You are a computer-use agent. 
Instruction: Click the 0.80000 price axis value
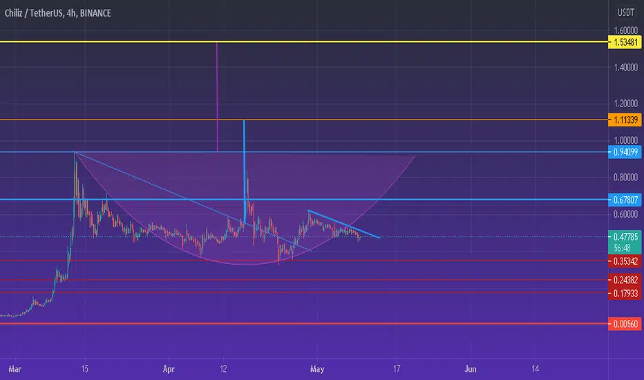[625, 177]
